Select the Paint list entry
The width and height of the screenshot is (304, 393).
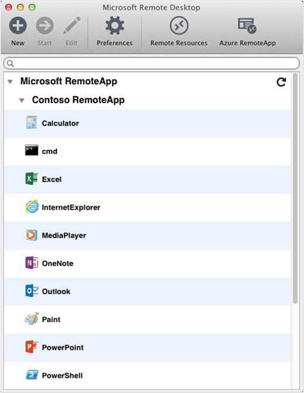pos(147,320)
